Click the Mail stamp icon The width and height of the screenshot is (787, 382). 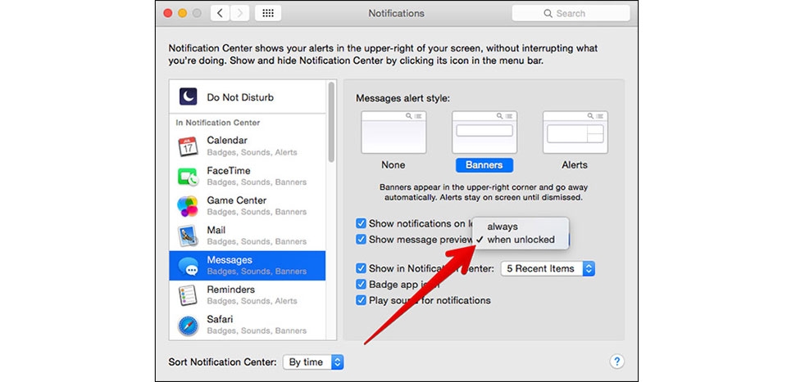pos(189,236)
